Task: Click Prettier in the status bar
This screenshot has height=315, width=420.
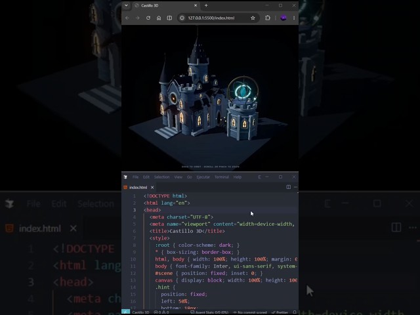Action: point(280,312)
